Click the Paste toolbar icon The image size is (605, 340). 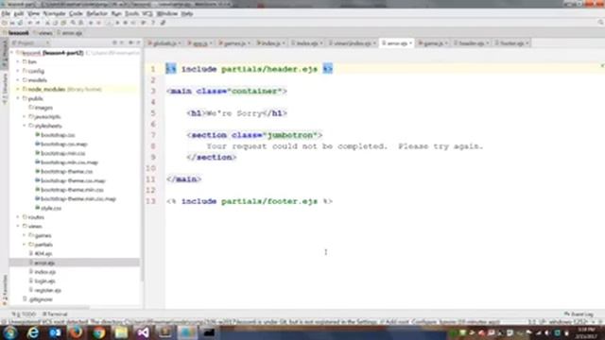tap(63, 23)
